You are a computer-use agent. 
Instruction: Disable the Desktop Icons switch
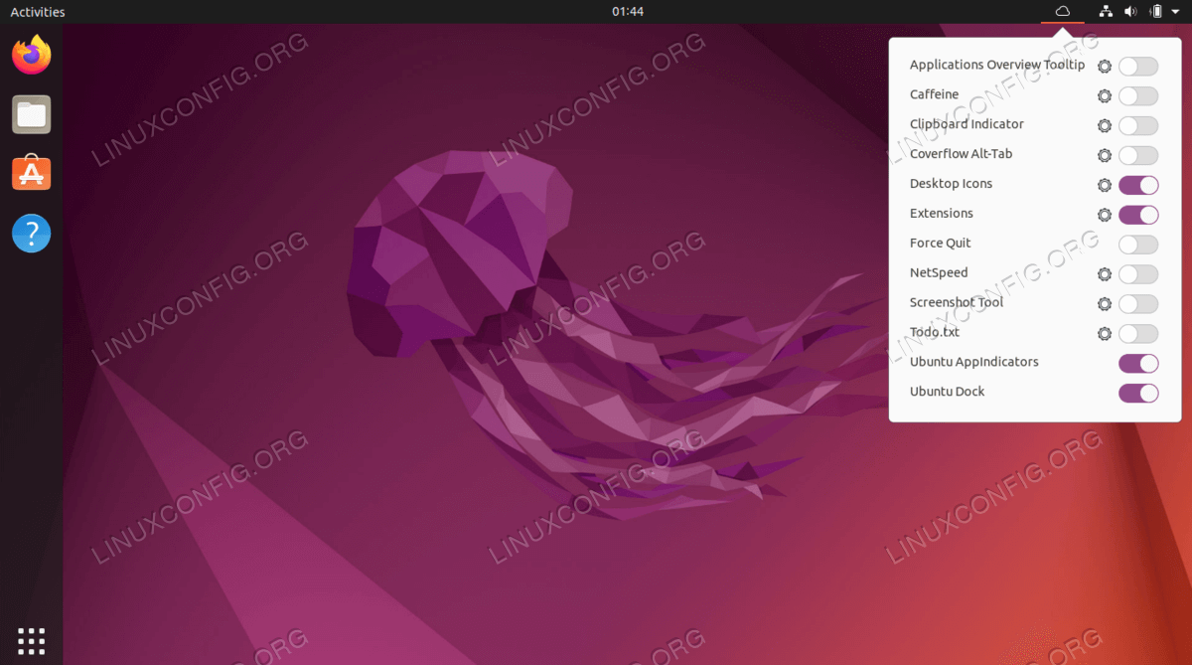pos(1138,186)
